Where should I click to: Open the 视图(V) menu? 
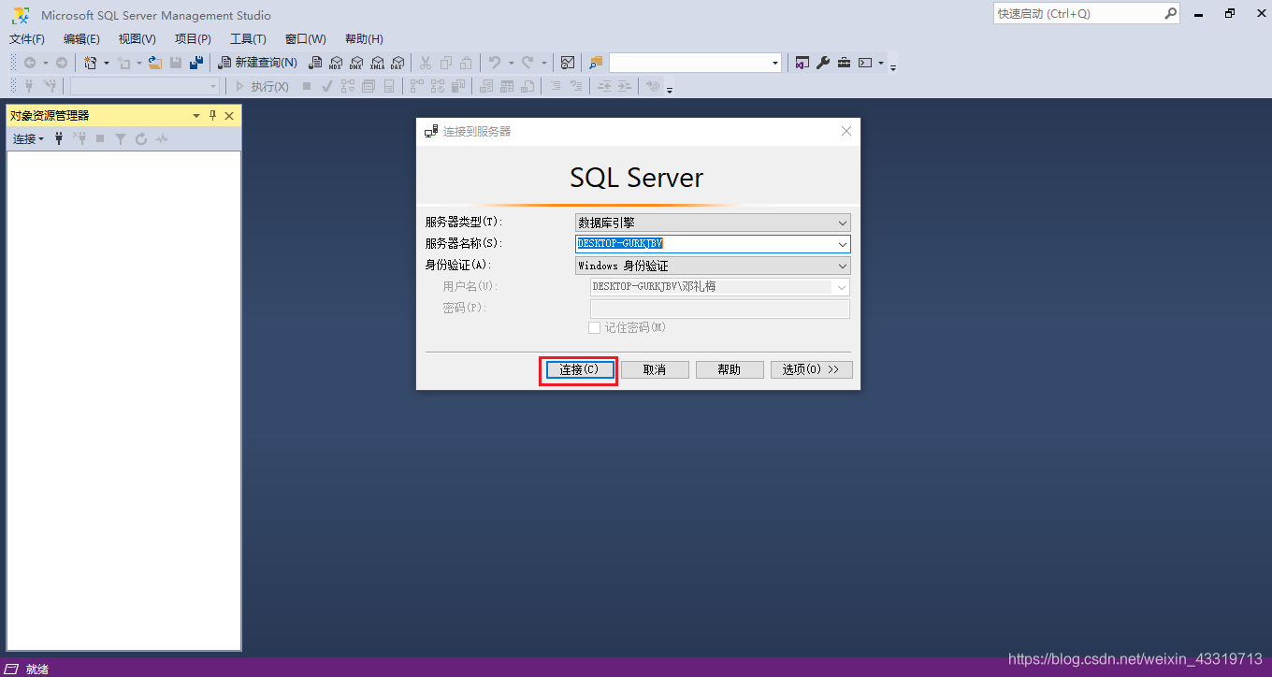point(137,39)
